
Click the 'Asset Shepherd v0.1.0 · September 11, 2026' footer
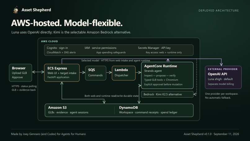coord(211,134)
